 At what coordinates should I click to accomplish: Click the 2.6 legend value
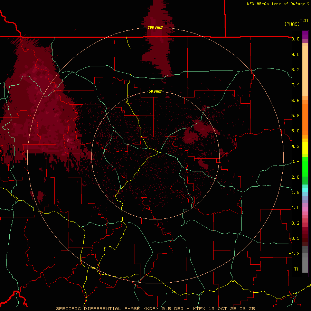[295, 177]
